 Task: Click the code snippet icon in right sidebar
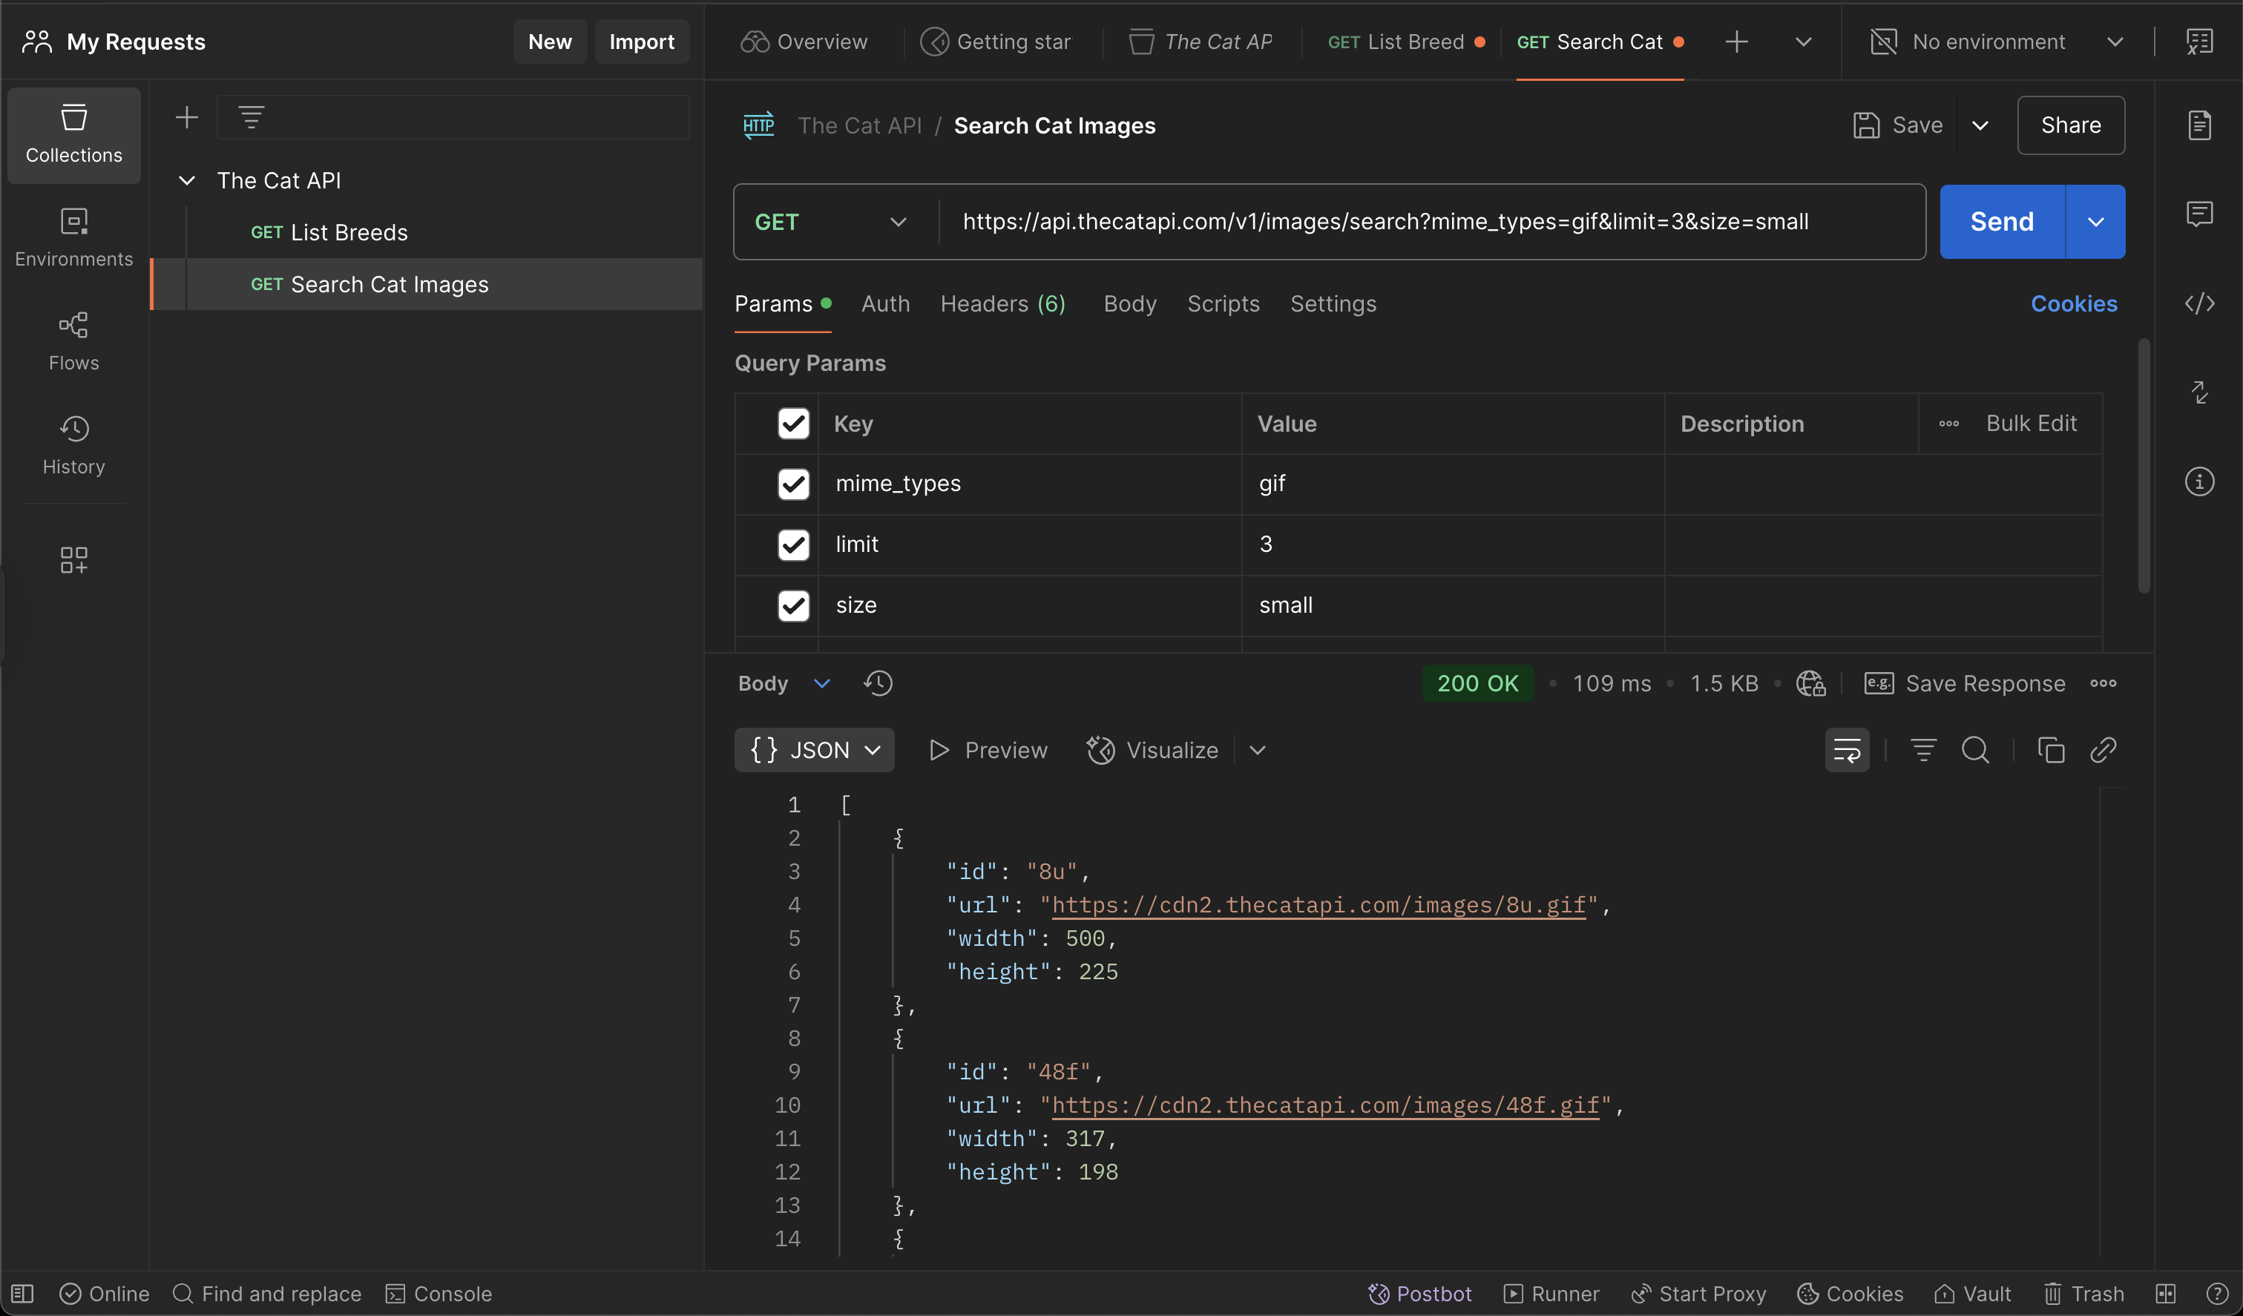[2198, 303]
